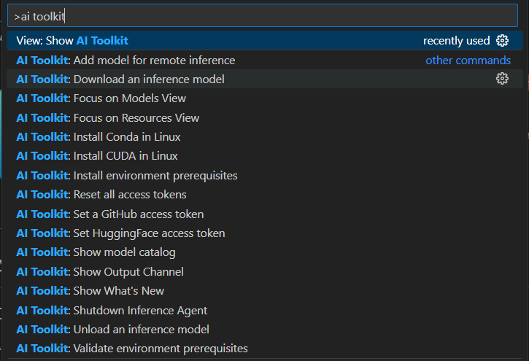The image size is (529, 361).
Task: Choose Set HuggingFace access token
Action: coord(265,233)
